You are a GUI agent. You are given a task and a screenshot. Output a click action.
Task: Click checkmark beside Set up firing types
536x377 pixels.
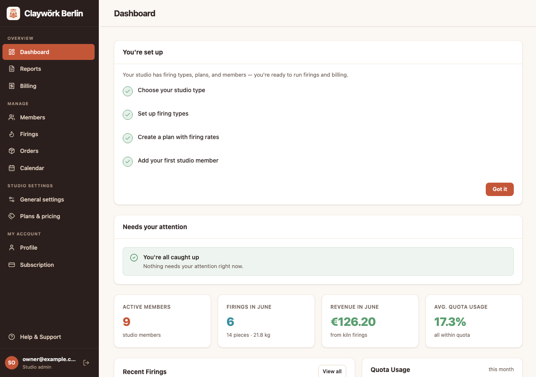coord(128,115)
